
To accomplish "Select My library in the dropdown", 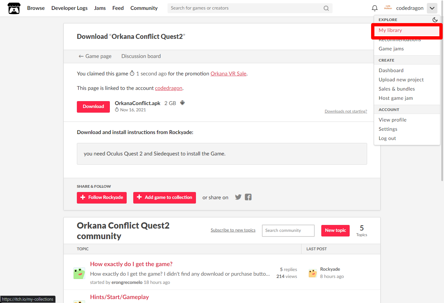I will coord(407,30).
